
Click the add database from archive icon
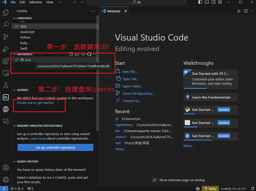click(x=71, y=54)
